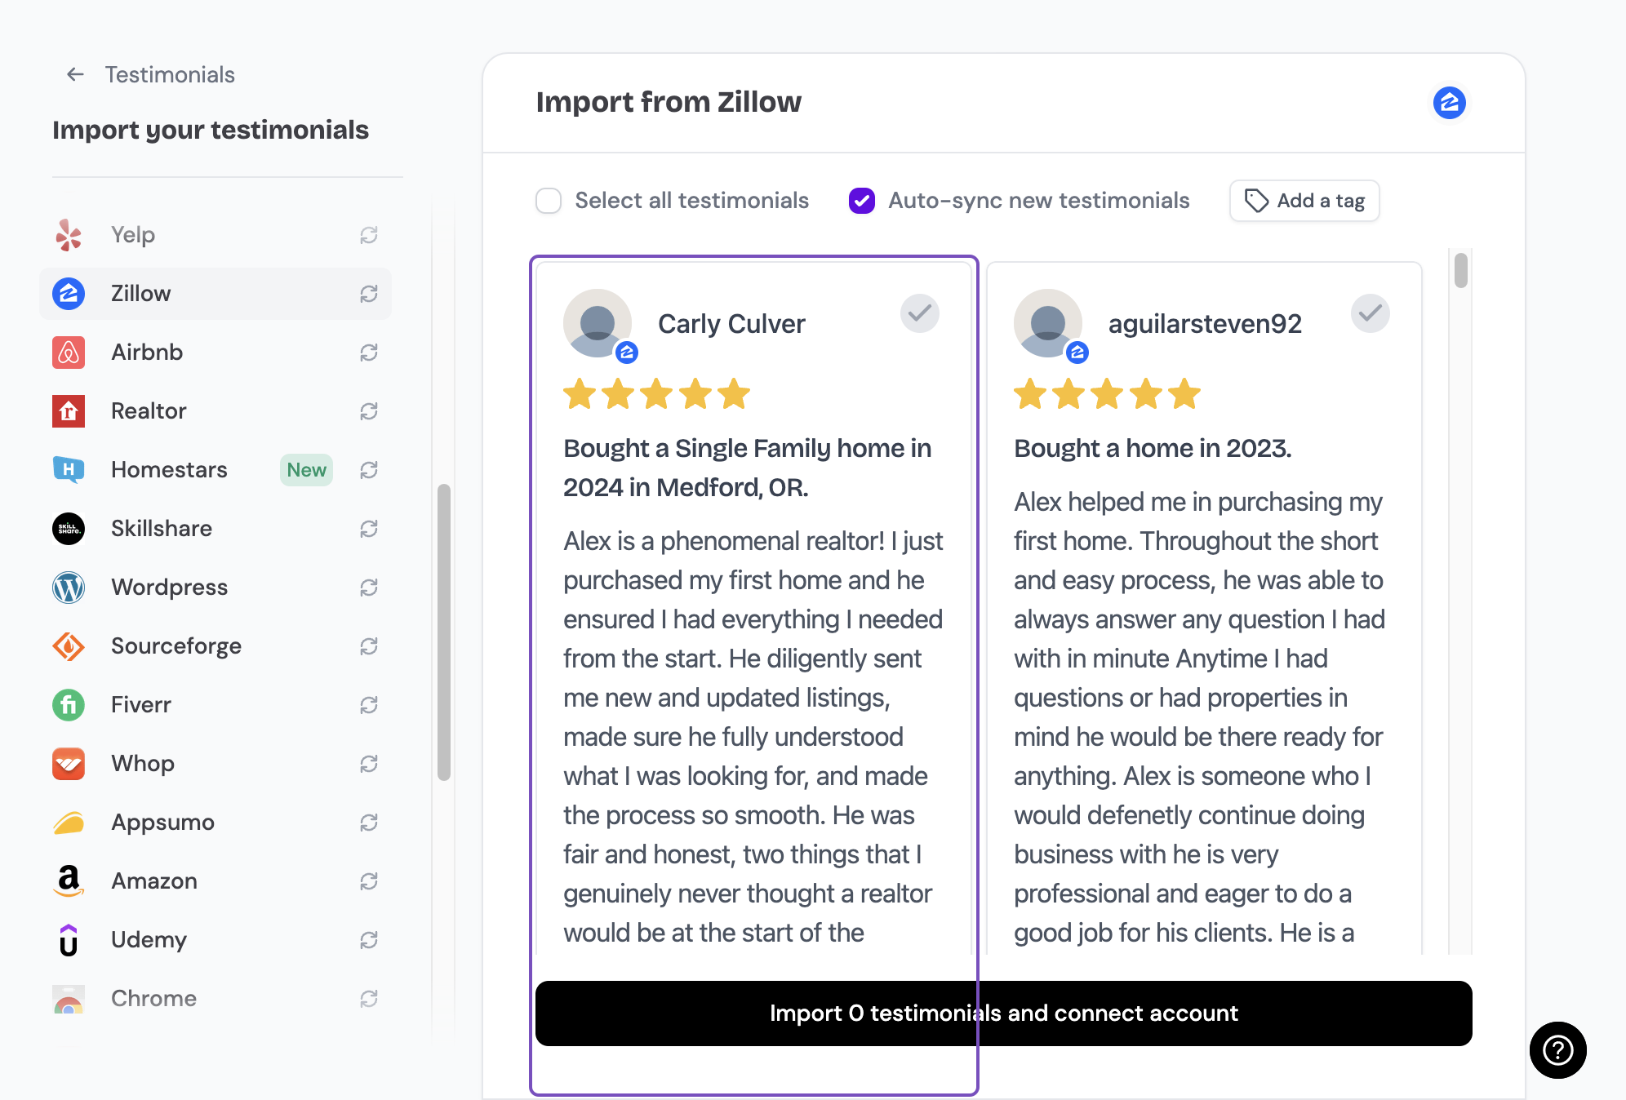The height and width of the screenshot is (1100, 1626).
Task: Click the Wordpress logo icon
Action: (x=69, y=588)
